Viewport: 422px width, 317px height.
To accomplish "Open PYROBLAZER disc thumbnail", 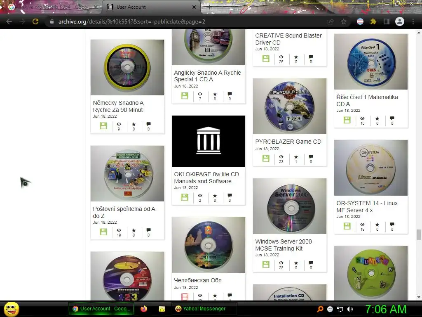I will pyautogui.click(x=290, y=106).
